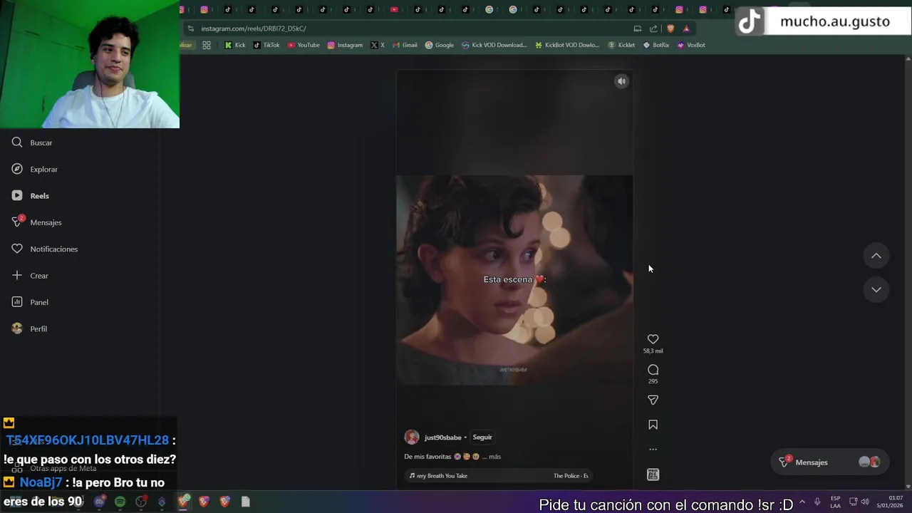Like the reel with the heart icon
The image size is (912, 513).
(x=653, y=339)
